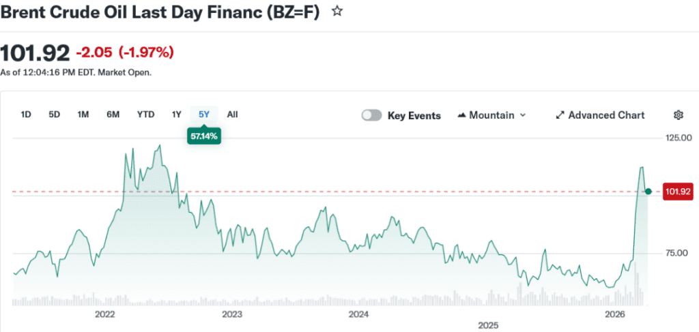Image resolution: width=699 pixels, height=332 pixels.
Task: Choose the 1Y time range
Action: pyautogui.click(x=177, y=115)
